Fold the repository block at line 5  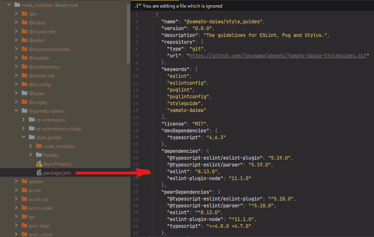coord(153,42)
